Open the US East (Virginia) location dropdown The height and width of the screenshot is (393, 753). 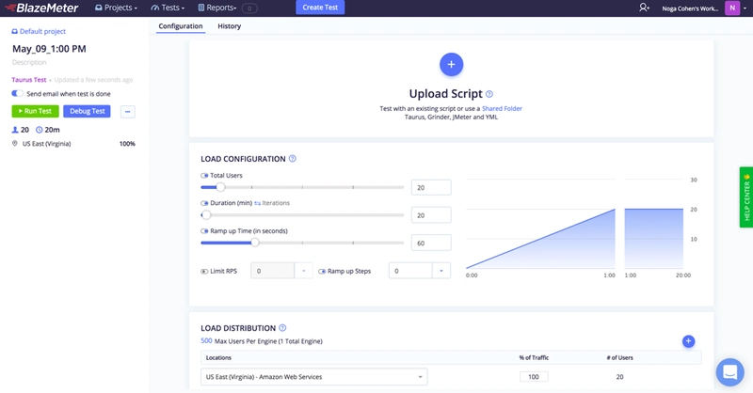click(x=314, y=377)
